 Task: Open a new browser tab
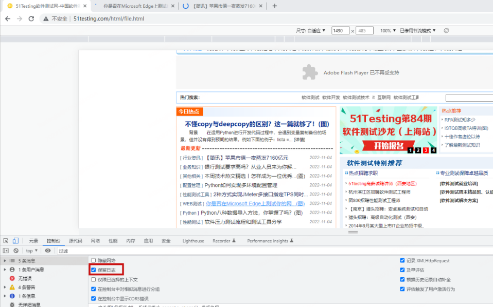coord(274,6)
